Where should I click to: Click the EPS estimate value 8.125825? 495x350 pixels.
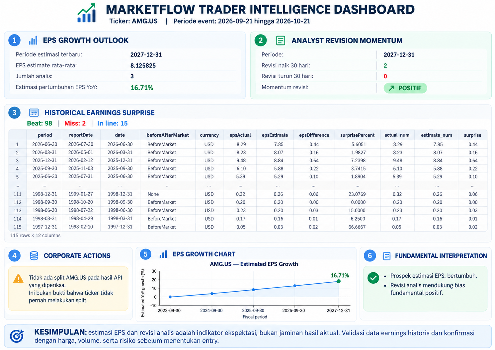[x=143, y=66]
